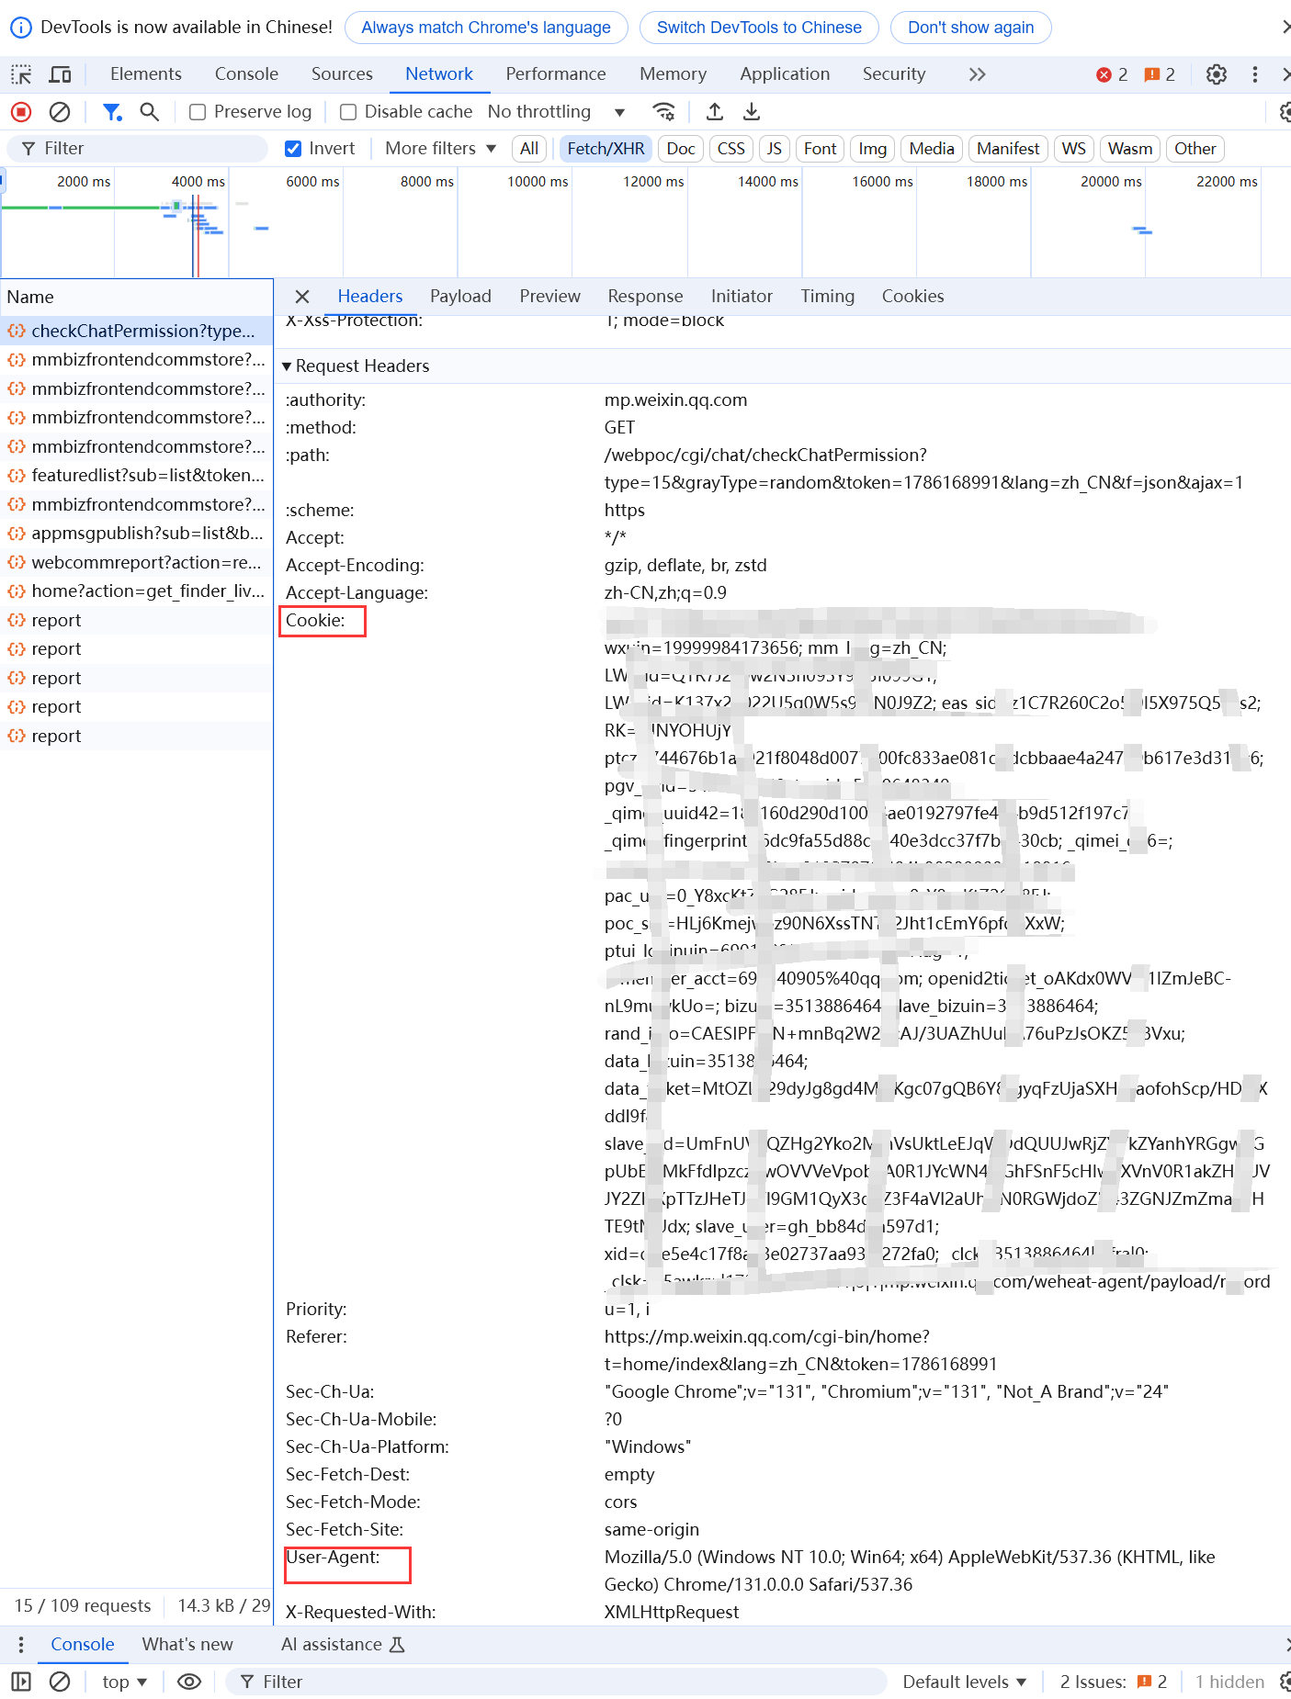Viewport: 1291px width, 1699px height.
Task: Select Img filter type
Action: pyautogui.click(x=873, y=149)
